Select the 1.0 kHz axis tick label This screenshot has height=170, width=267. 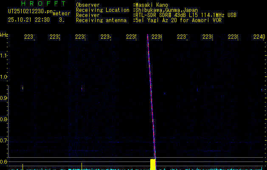(x=4, y=77)
